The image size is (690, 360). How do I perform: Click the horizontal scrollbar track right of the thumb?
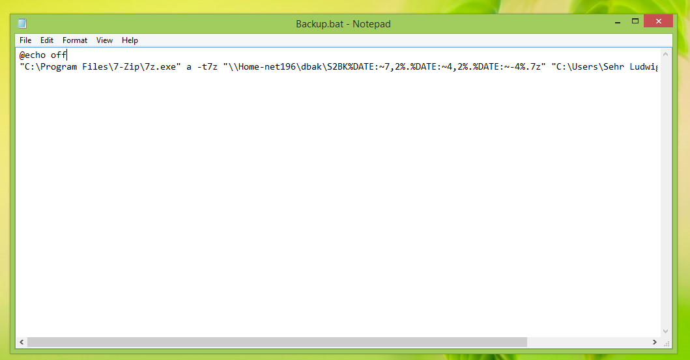point(586,342)
